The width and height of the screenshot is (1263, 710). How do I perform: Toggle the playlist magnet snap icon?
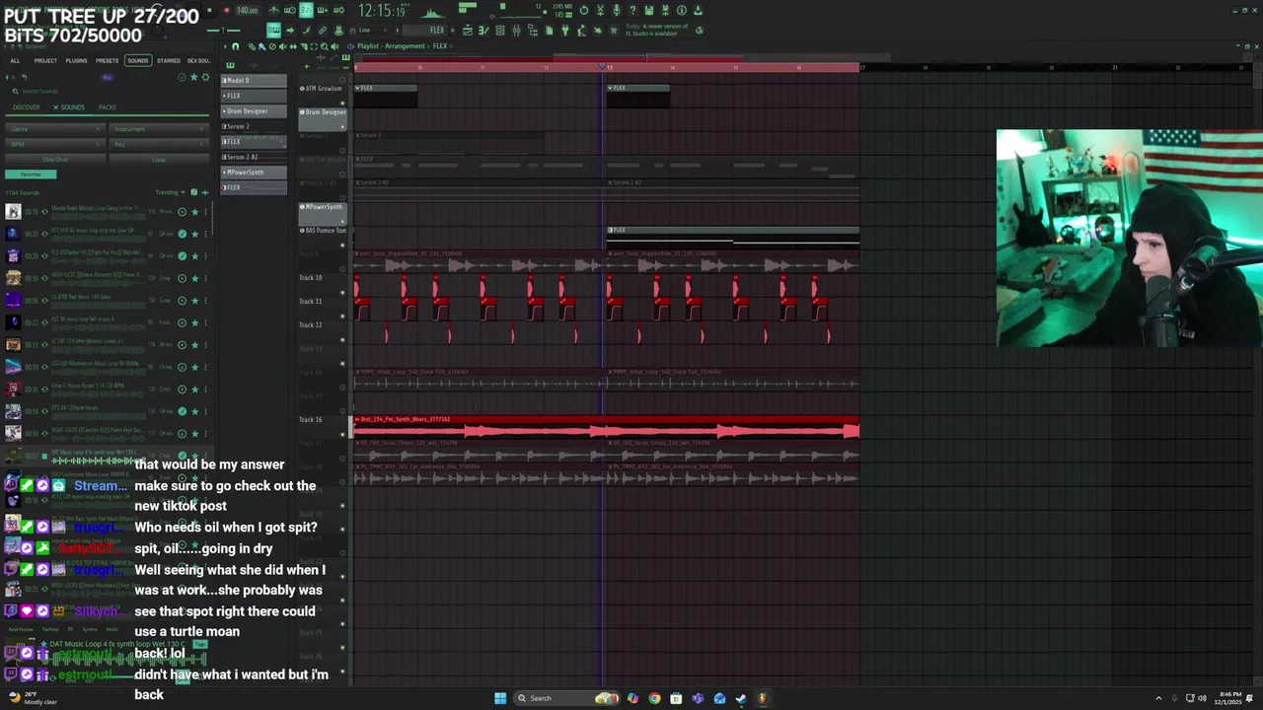235,46
